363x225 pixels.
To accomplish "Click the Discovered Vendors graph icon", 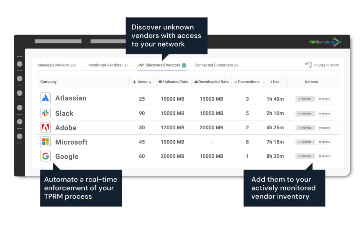I will coord(141,65).
